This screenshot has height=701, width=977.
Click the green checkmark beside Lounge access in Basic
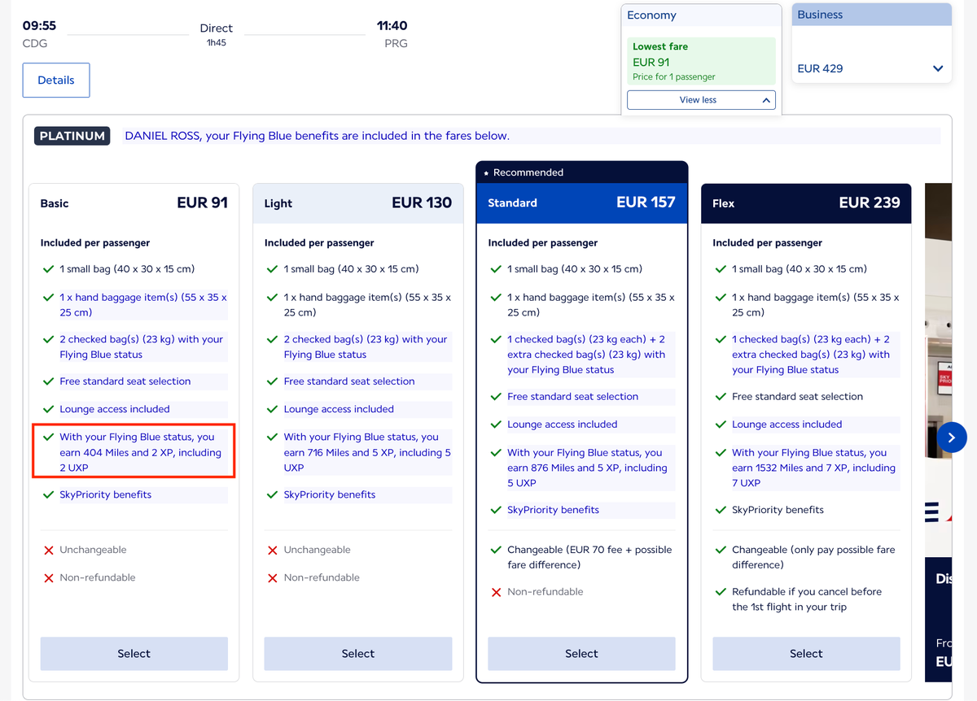click(x=48, y=409)
